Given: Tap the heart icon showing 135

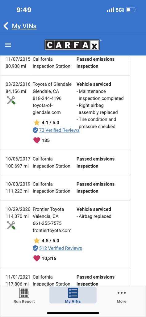Looking at the screenshot, I should point(36,140).
